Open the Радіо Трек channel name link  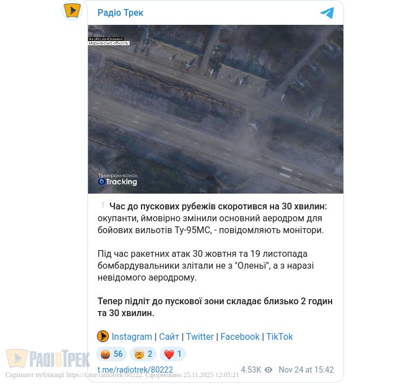pos(121,13)
